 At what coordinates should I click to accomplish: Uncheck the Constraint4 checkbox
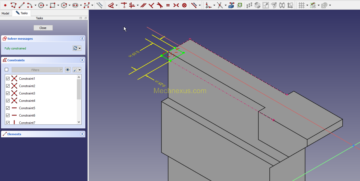(8, 100)
